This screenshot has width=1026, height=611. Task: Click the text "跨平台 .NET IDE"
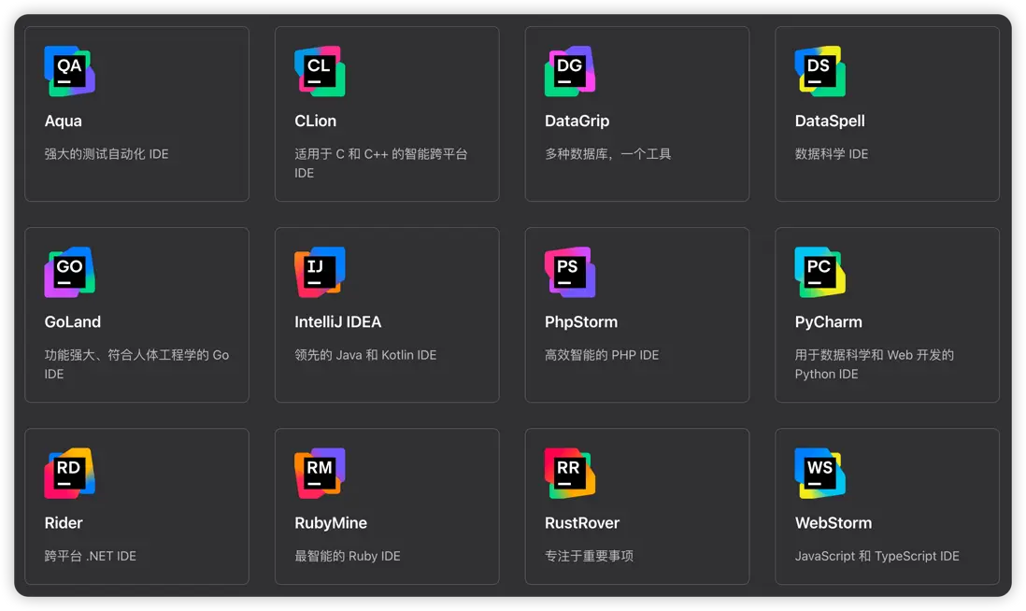tap(90, 555)
